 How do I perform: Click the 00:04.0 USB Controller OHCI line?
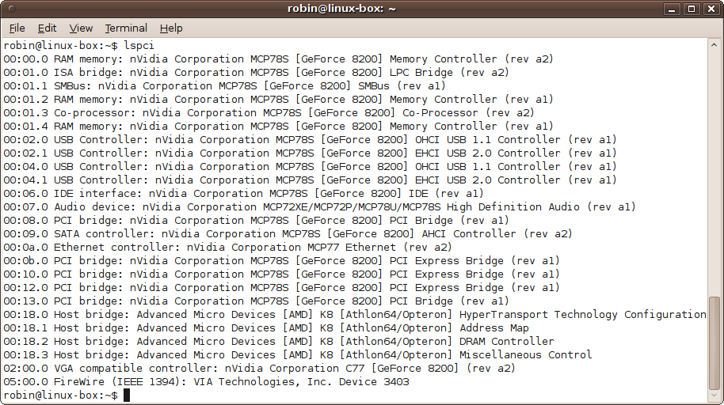click(310, 167)
